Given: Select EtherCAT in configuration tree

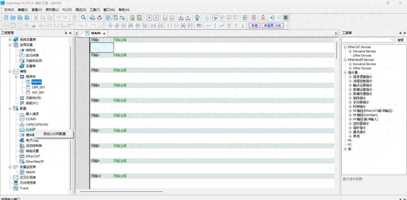Looking at the screenshot, I should click(33, 156).
